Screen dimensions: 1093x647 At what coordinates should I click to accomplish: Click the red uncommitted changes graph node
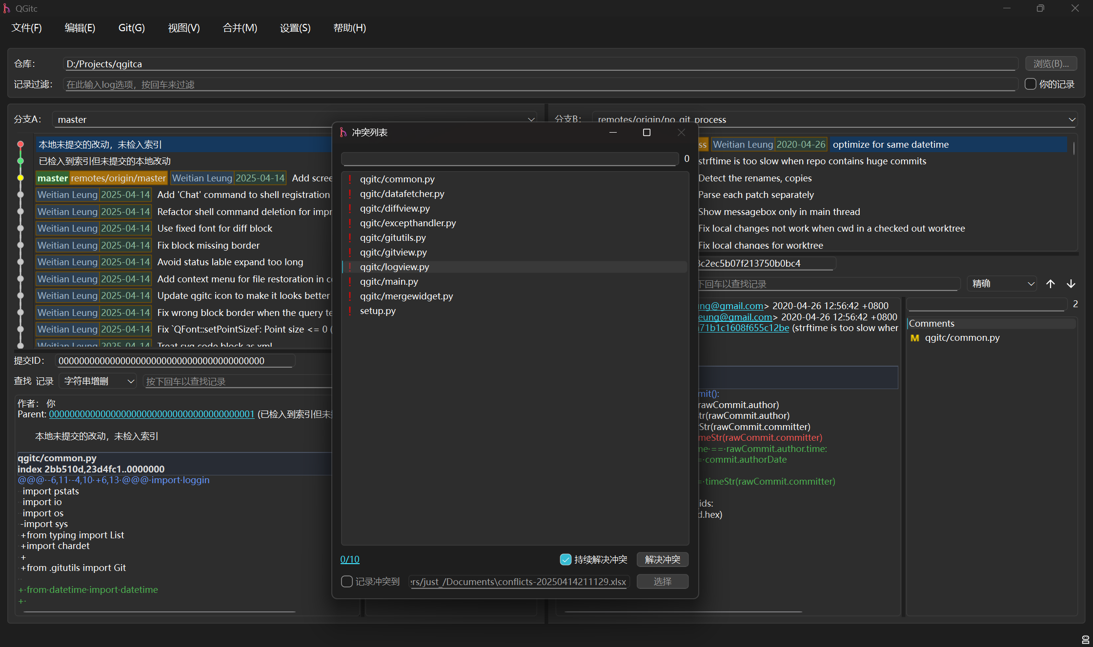pos(20,144)
